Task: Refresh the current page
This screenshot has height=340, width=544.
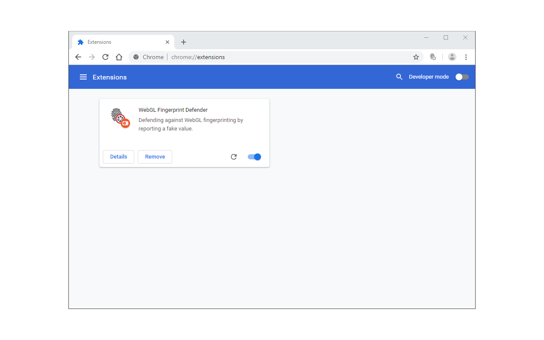Action: pyautogui.click(x=105, y=57)
